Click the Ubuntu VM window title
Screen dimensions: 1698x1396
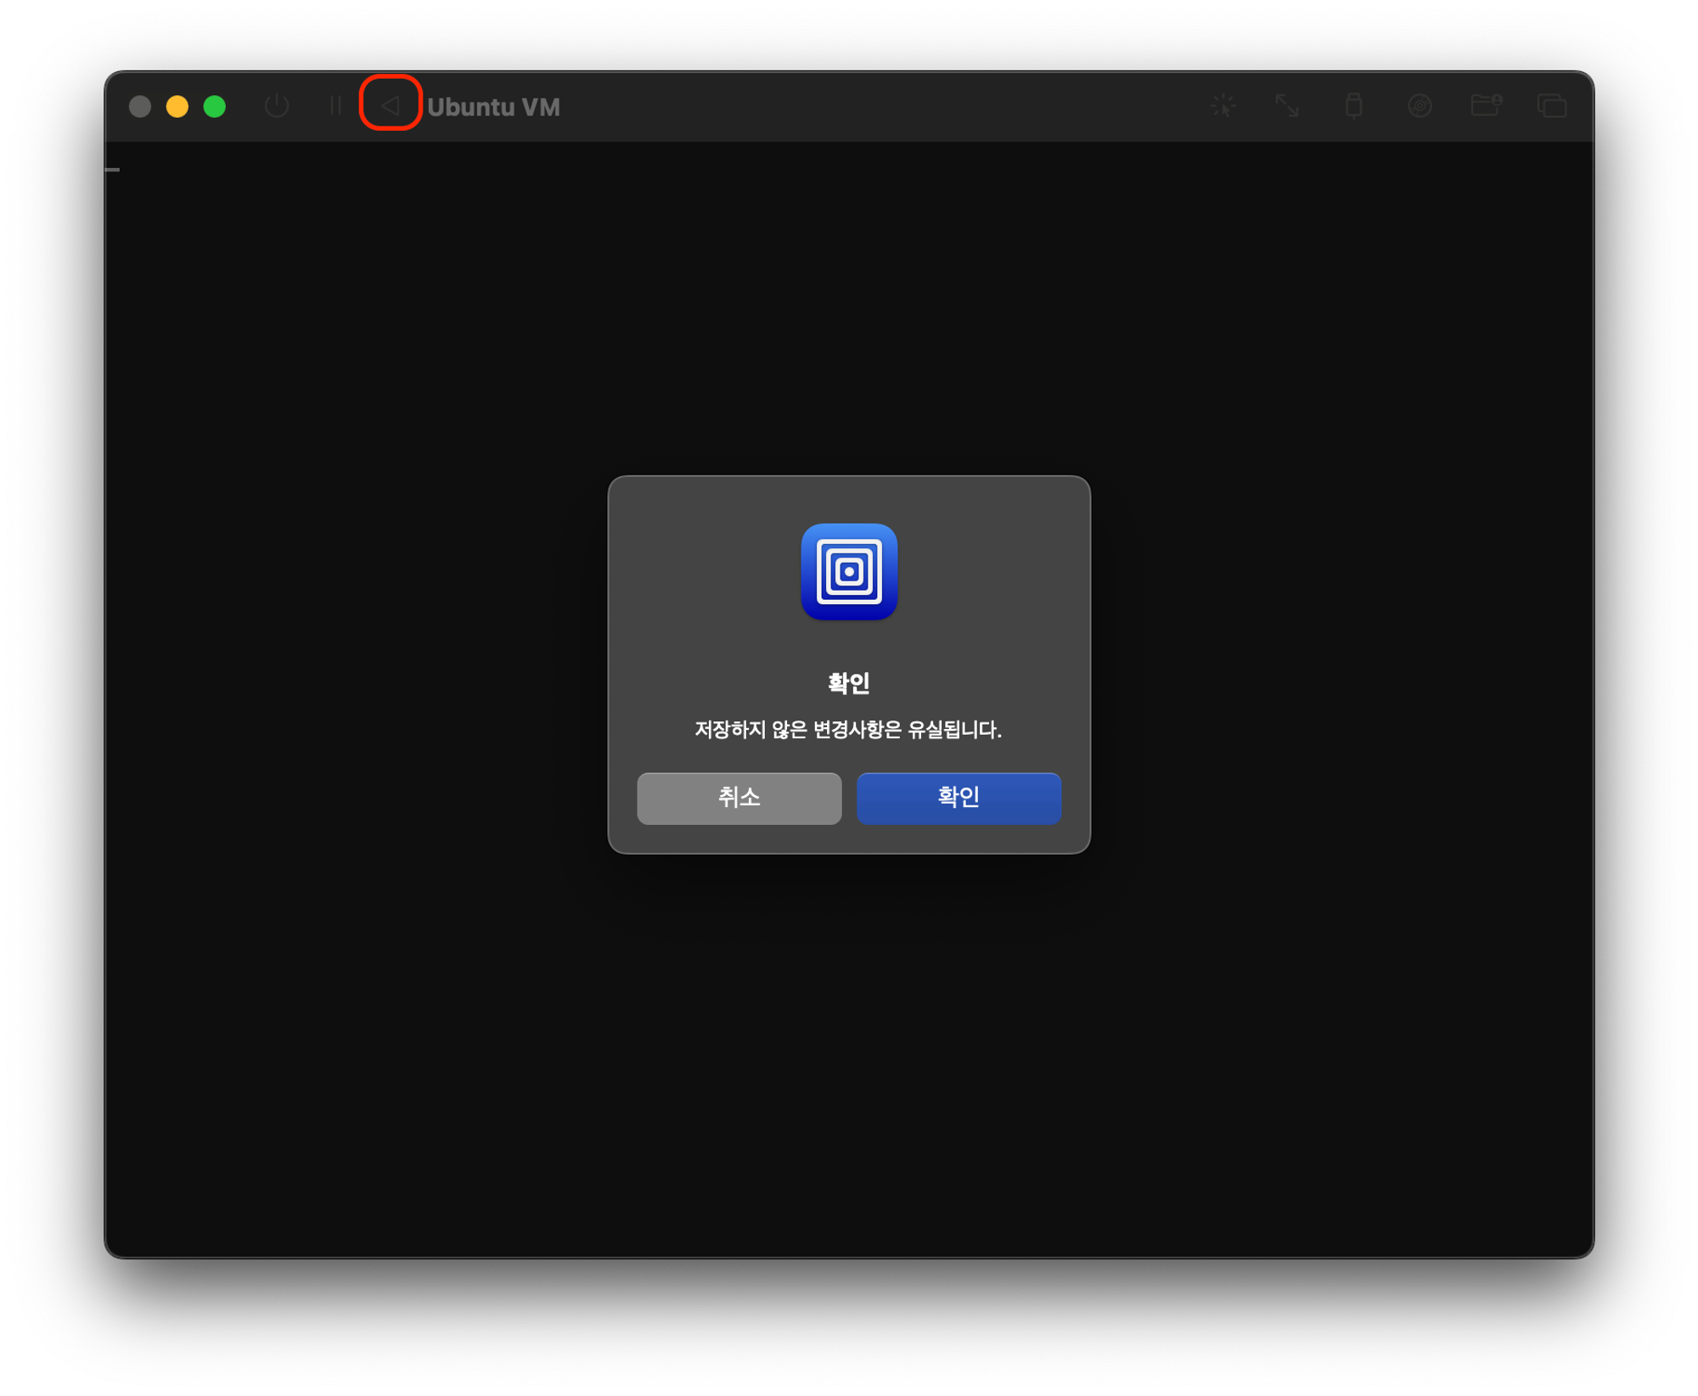pos(493,108)
